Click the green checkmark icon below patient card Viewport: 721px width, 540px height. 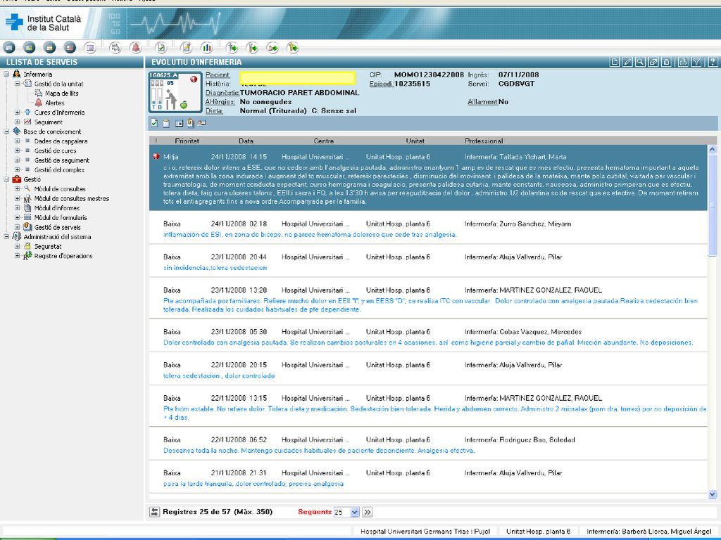(154, 123)
